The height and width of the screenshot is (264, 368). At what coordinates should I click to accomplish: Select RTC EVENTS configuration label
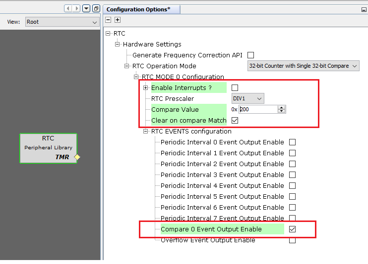click(191, 132)
